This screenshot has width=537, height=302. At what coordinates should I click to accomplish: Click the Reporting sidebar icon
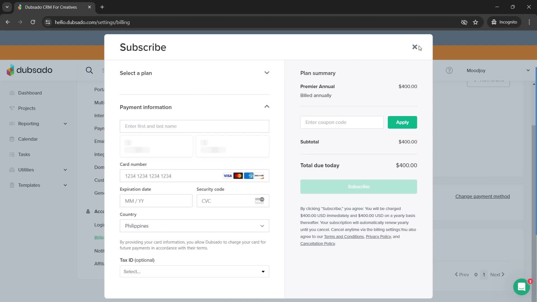point(12,124)
